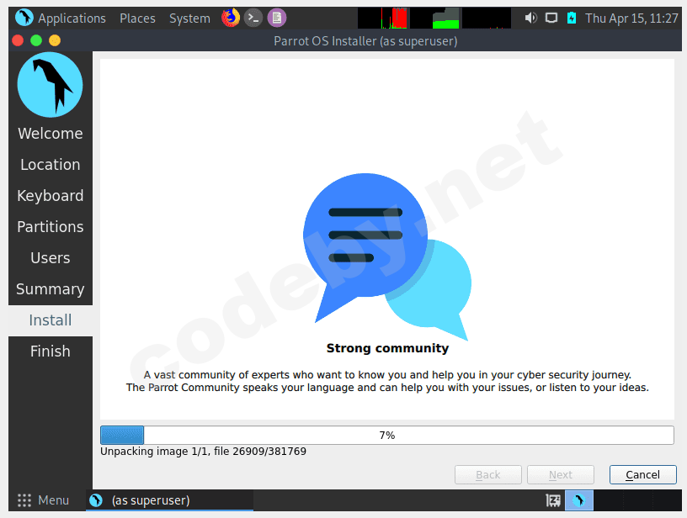Viewport: 687px width, 518px height.
Task: Click the 7% installation progress bar
Action: pos(387,436)
